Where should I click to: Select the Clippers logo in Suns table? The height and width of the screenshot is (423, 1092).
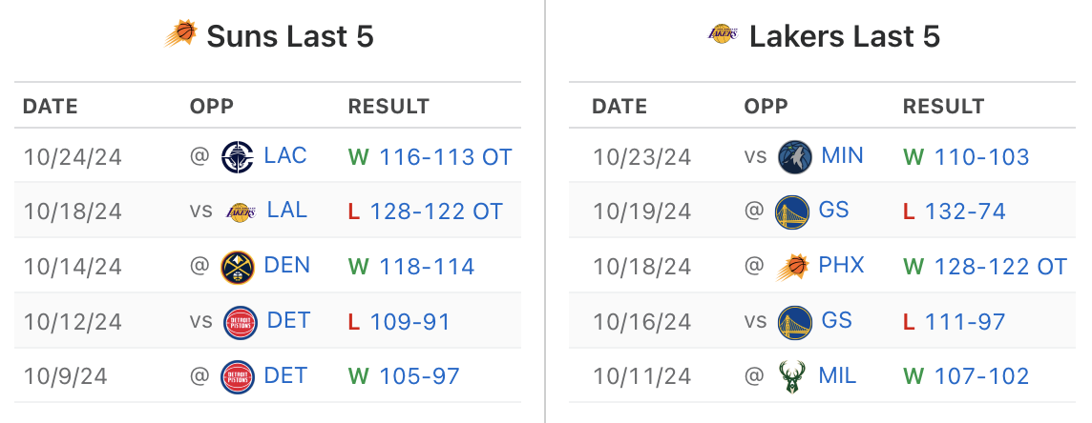click(x=238, y=156)
